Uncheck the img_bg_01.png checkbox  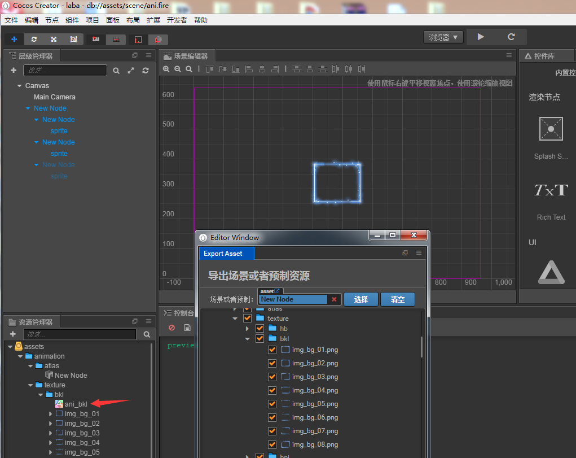(272, 350)
